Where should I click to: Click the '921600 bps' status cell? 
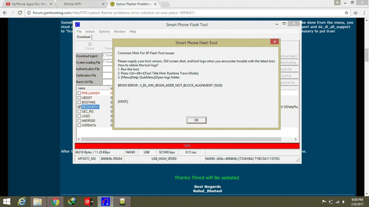[x=167, y=152]
